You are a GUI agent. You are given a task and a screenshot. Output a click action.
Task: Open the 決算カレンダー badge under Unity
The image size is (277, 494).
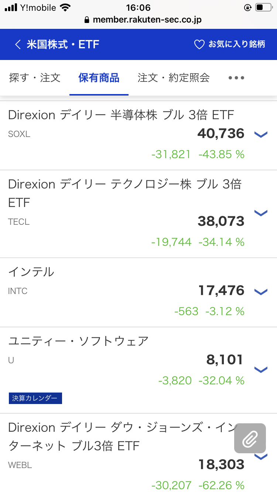click(35, 398)
